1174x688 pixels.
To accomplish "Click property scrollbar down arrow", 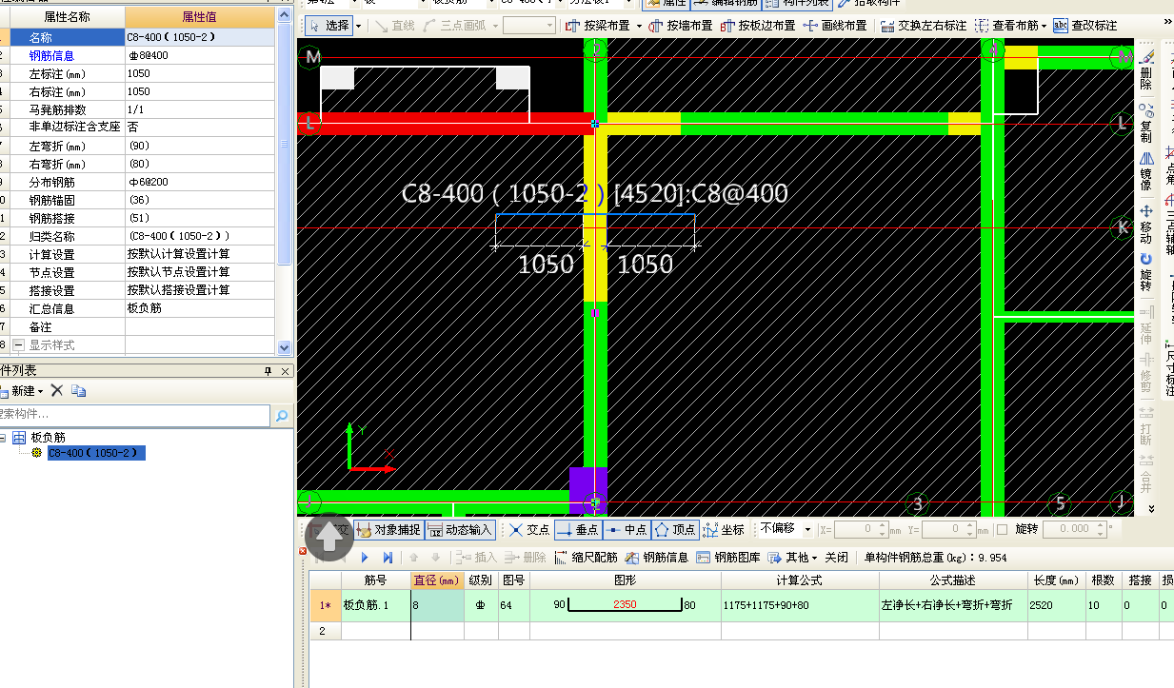I will (284, 348).
